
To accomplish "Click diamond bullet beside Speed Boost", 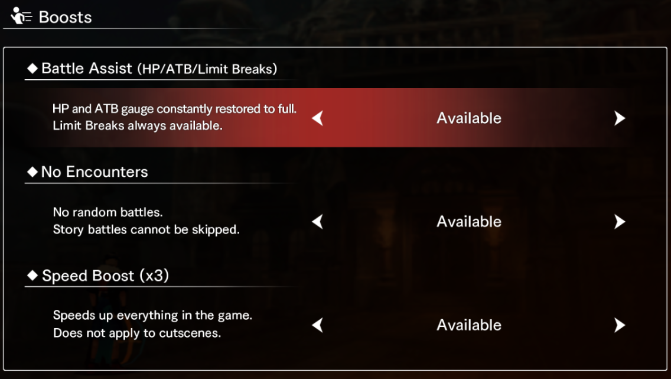I will (32, 276).
